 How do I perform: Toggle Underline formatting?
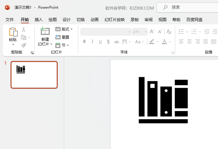point(100,42)
